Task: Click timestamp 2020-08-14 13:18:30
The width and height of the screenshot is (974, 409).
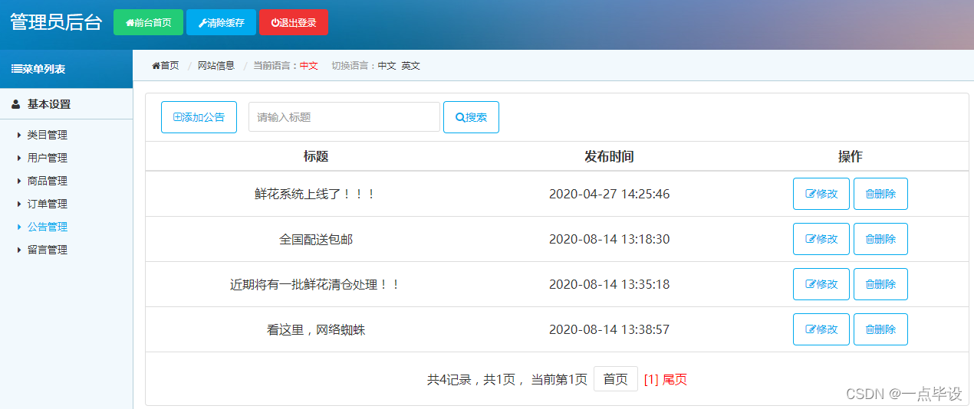Action: coord(609,240)
